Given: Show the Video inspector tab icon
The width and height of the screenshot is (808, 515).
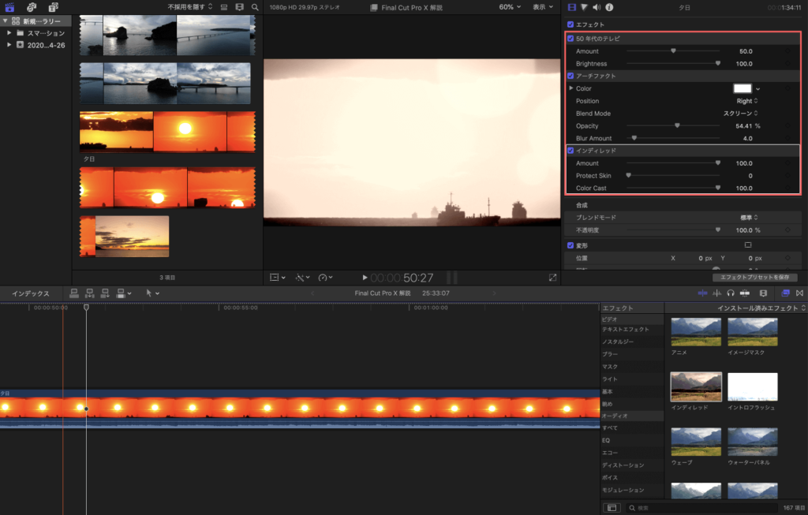Looking at the screenshot, I should tap(571, 7).
